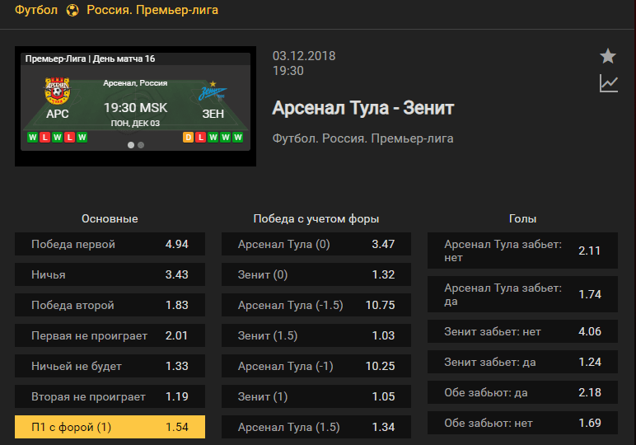Select Ничьей не будет odds 1.33
The image size is (636, 445).
click(x=110, y=366)
